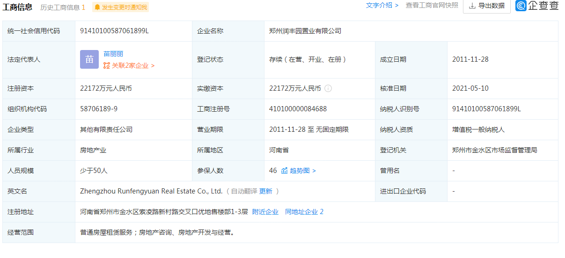Open the 附近企业 nearby companies link
Screen dimensions: 565x258
[265, 212]
